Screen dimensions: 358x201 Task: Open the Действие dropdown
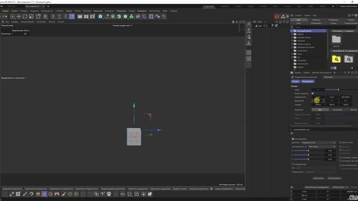[x=318, y=143]
